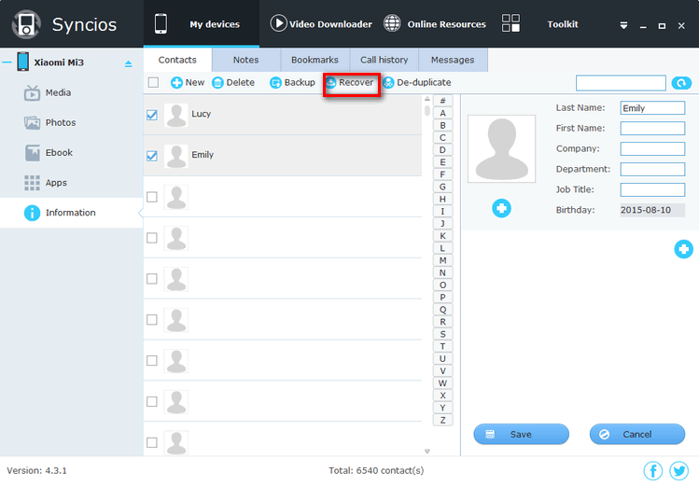Image resolution: width=699 pixels, height=486 pixels.
Task: Select the Lucy contact avatar
Action: 176,115
